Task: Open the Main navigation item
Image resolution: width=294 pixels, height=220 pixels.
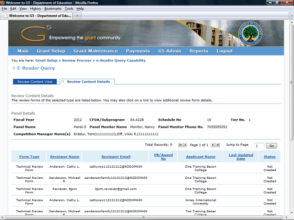Action: 23,51
